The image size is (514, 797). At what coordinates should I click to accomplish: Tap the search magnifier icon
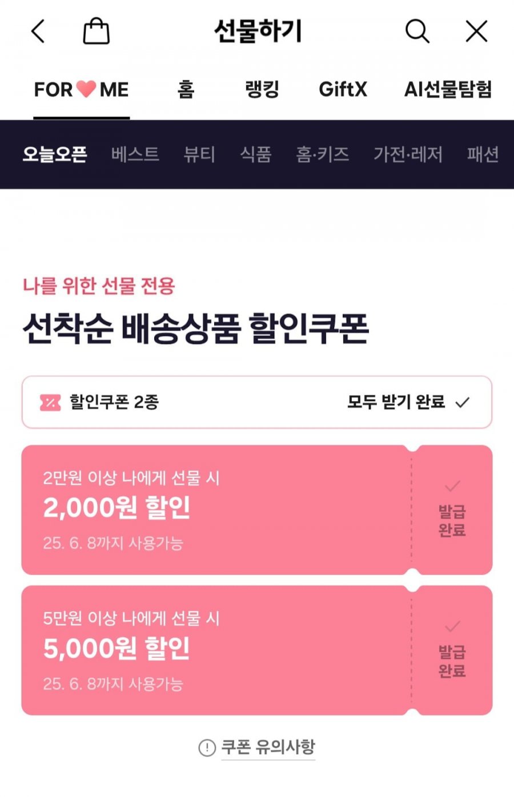[x=417, y=31]
